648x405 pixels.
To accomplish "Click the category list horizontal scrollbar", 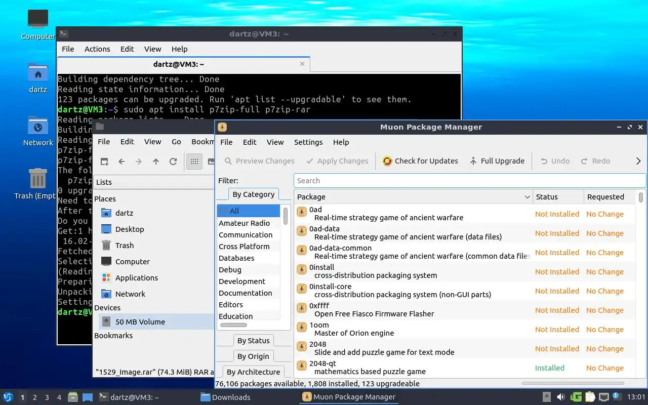I will 233,325.
